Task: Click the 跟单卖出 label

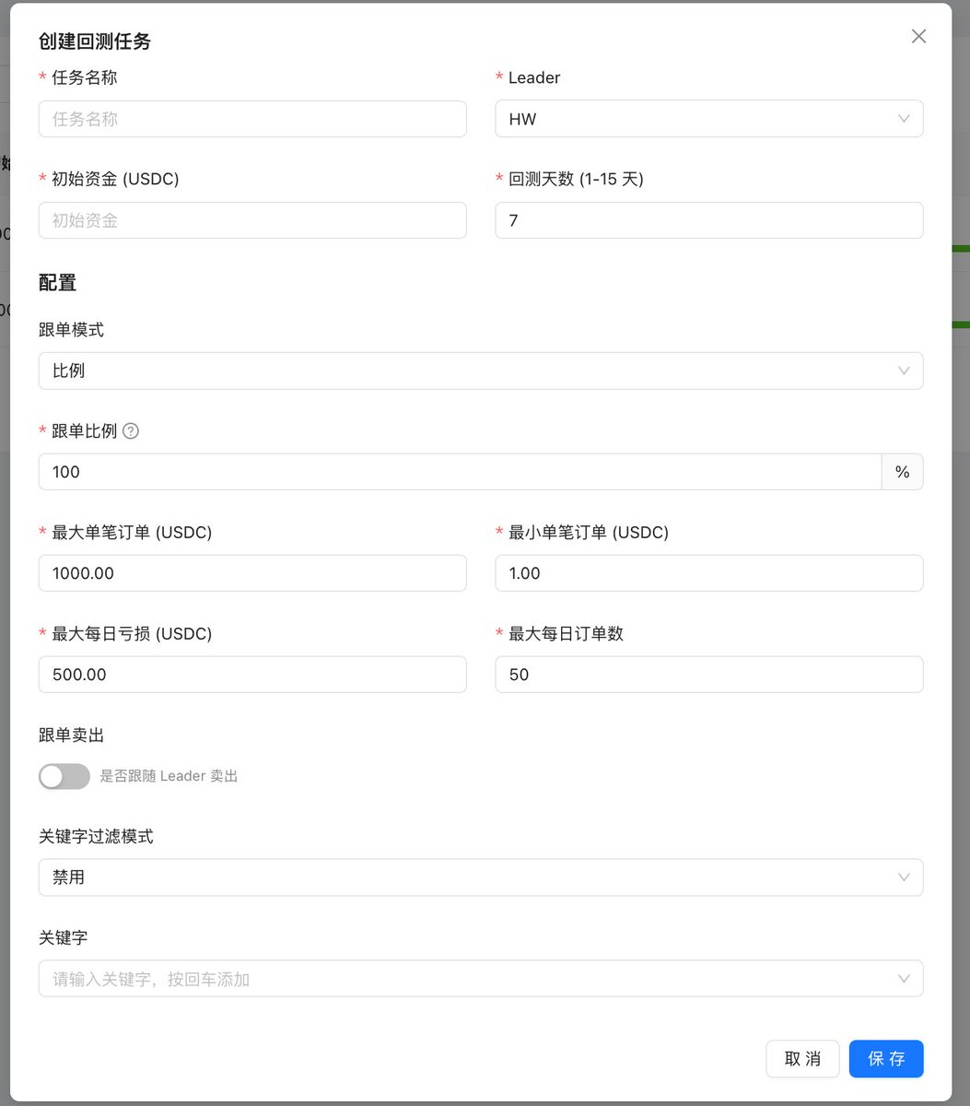Action: [71, 735]
